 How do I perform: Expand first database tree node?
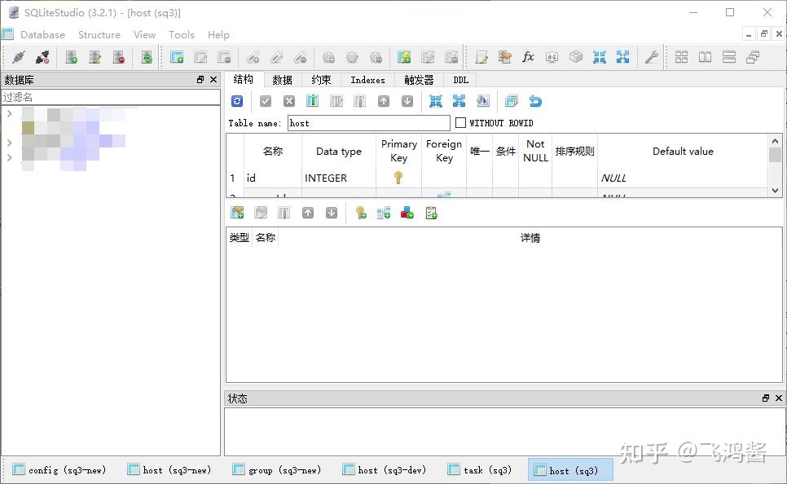click(x=9, y=113)
